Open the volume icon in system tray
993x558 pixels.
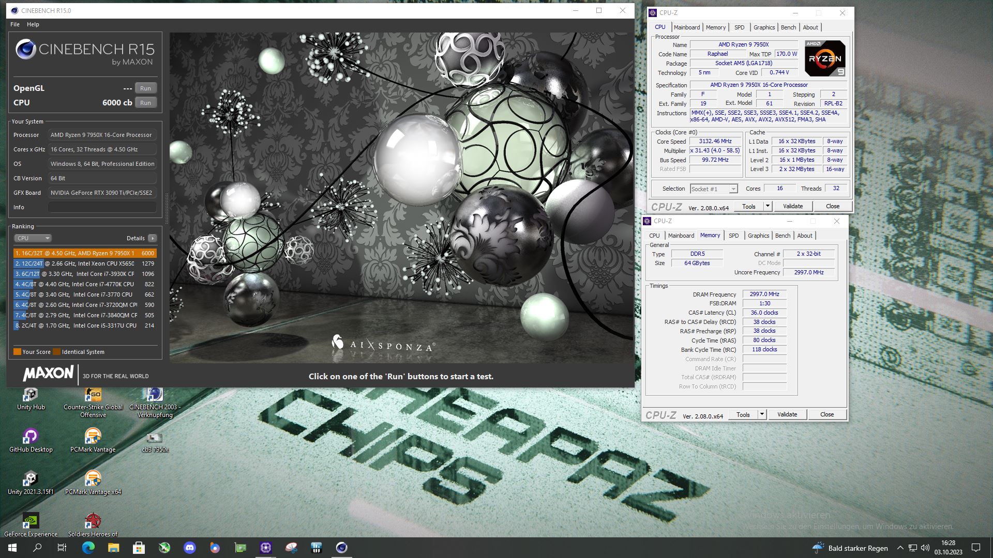tap(925, 548)
